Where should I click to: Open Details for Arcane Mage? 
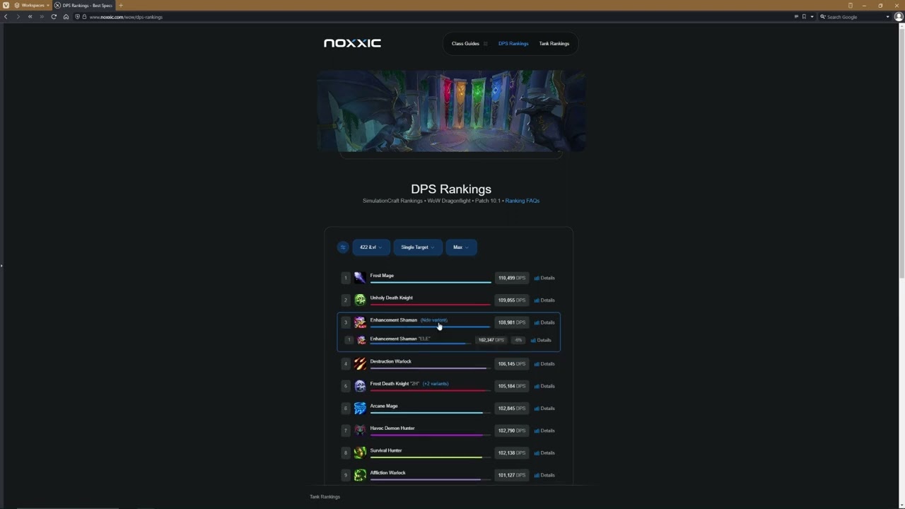[544, 408]
